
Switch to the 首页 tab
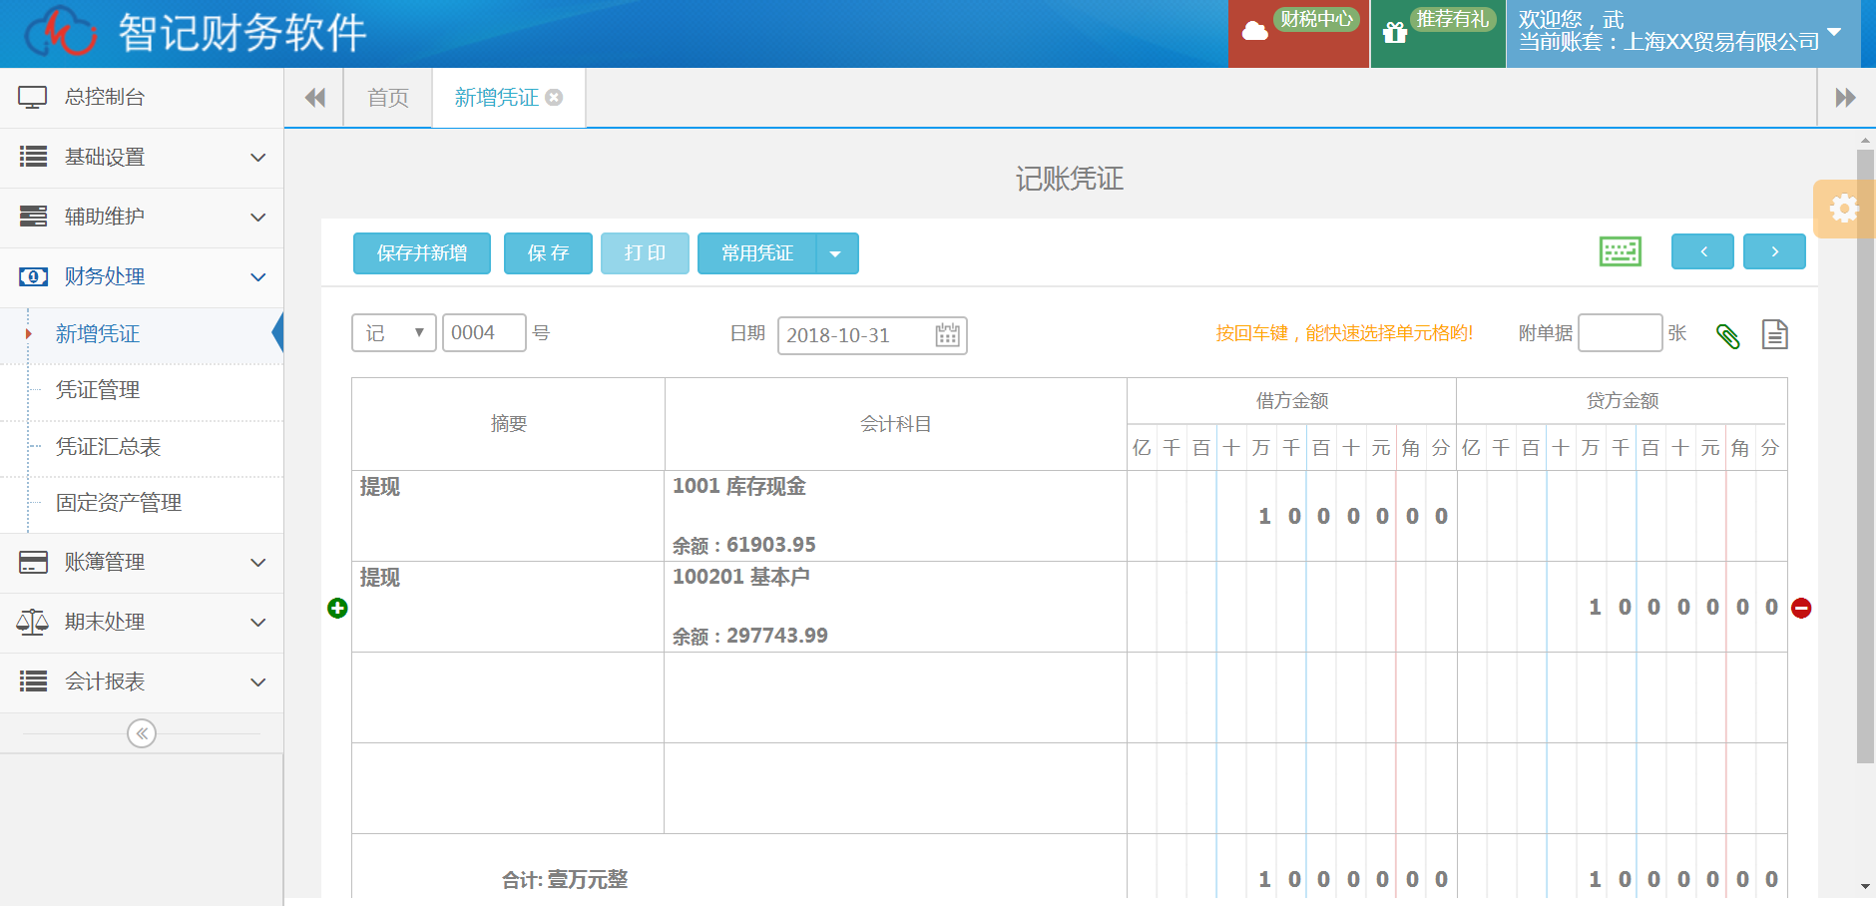(x=388, y=98)
